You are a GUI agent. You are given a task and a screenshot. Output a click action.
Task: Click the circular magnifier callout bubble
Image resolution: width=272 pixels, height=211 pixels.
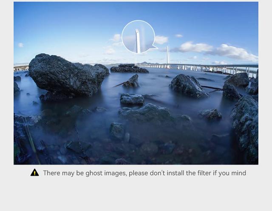tap(138, 37)
